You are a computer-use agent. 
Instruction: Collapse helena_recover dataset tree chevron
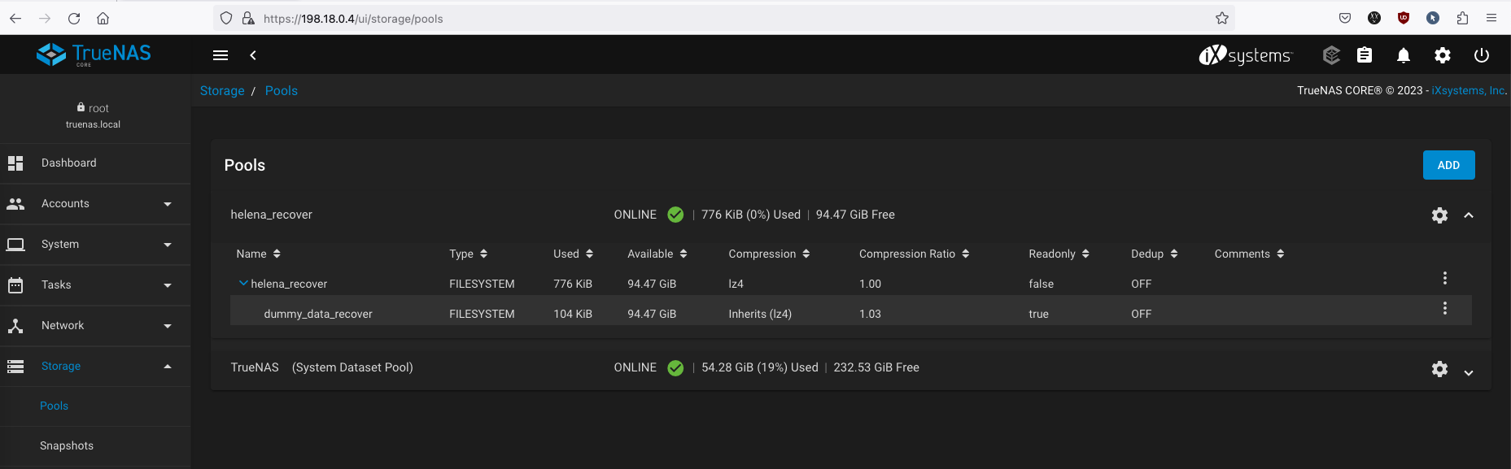pyautogui.click(x=243, y=283)
